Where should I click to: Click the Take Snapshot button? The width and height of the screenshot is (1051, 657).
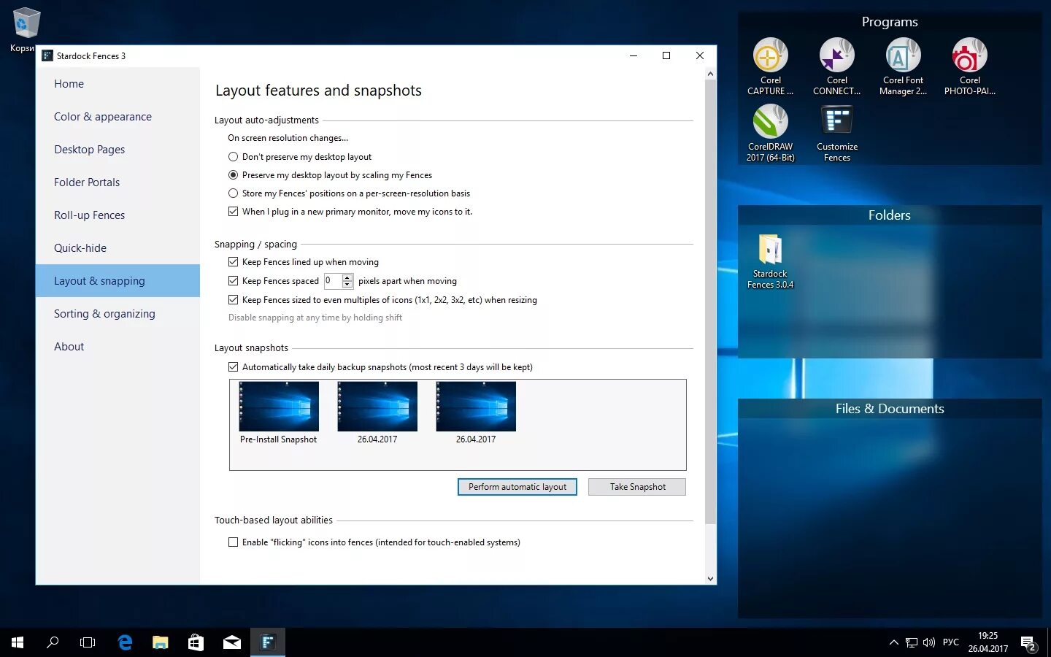coord(637,487)
